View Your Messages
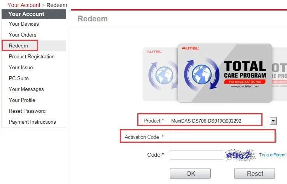 [26, 89]
